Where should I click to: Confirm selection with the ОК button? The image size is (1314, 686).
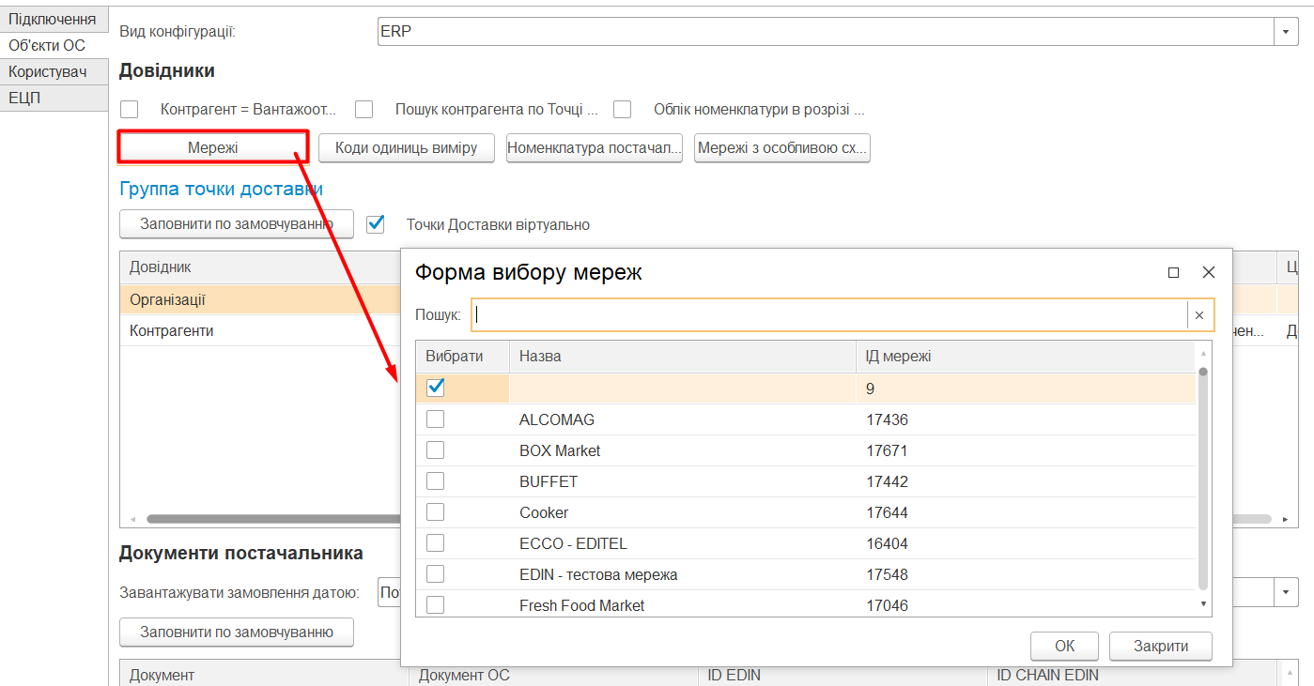(1064, 646)
